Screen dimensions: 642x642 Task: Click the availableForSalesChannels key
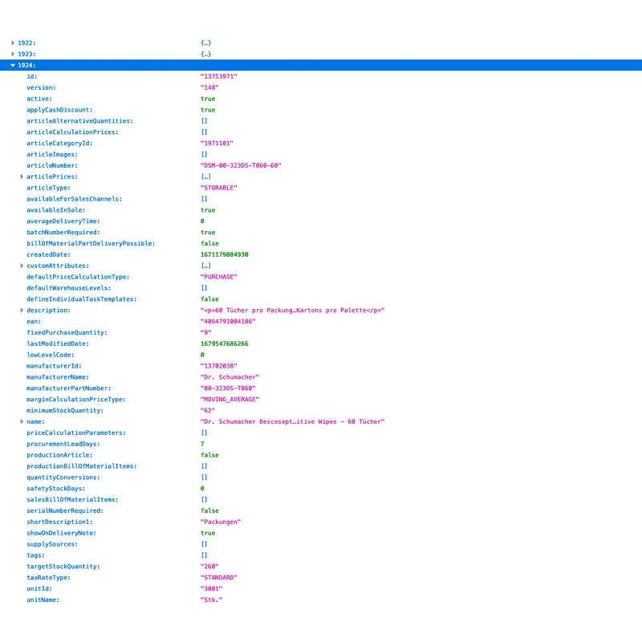point(75,199)
